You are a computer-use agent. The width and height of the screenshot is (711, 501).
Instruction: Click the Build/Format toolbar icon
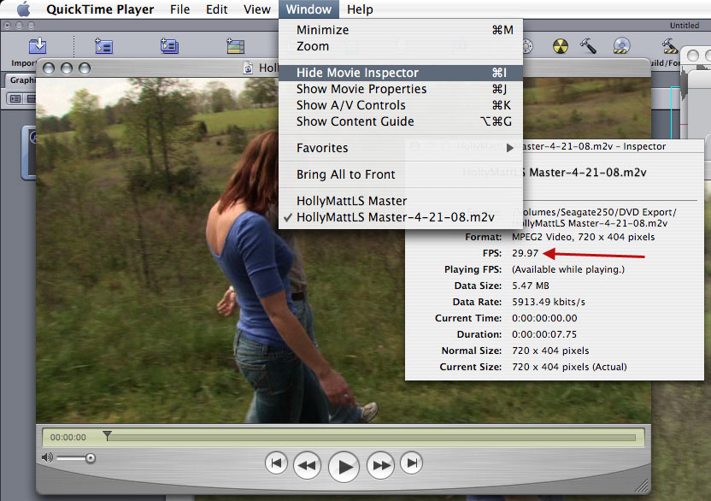click(669, 46)
